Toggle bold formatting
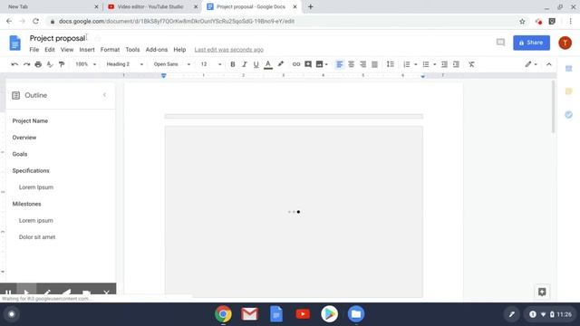 (x=233, y=64)
